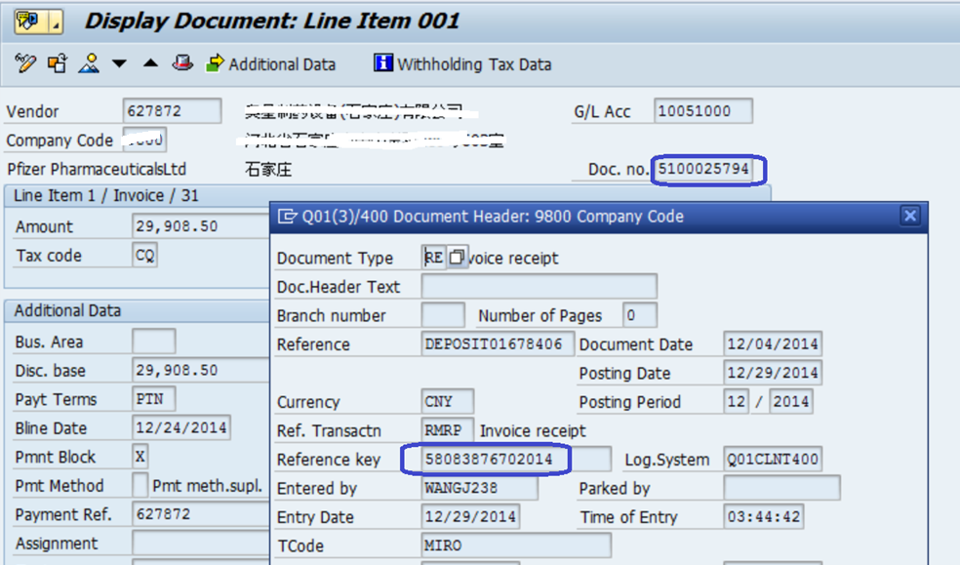Open Additional Data from toolbar

pos(270,63)
